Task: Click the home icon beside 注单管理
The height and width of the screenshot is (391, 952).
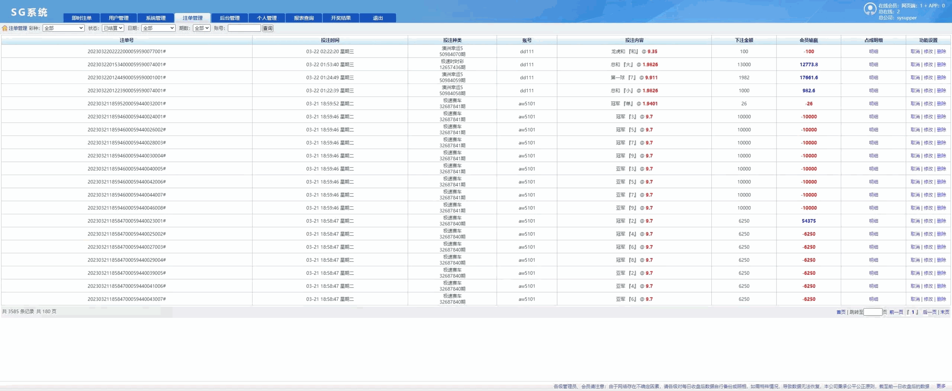Action: [x=4, y=28]
